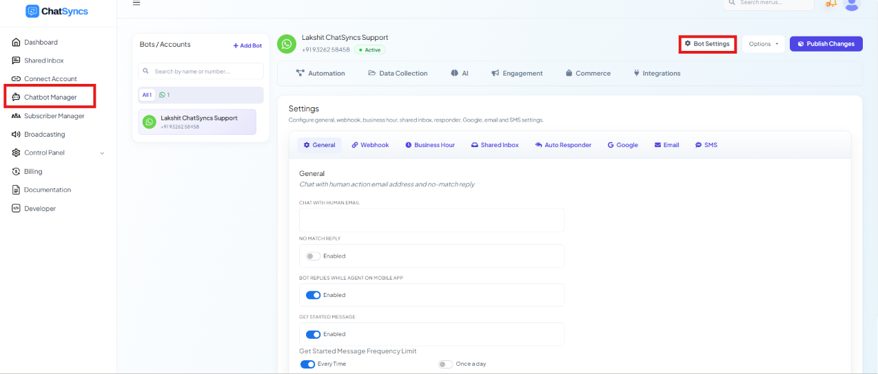The width and height of the screenshot is (878, 374).
Task: Click the Bot Settings button
Action: pyautogui.click(x=708, y=44)
